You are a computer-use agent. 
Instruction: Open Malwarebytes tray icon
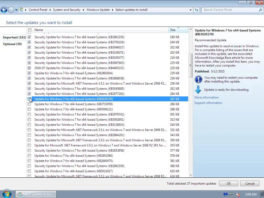point(225,194)
